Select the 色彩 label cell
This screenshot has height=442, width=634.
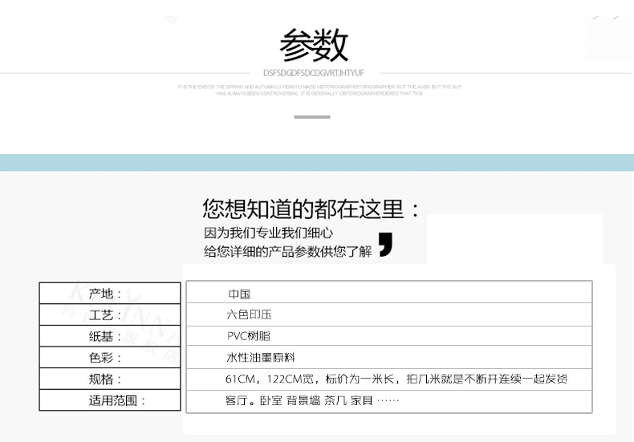point(110,358)
